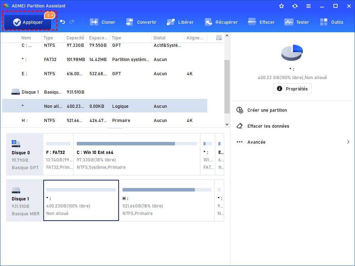Click the Appliquer button

[28, 22]
